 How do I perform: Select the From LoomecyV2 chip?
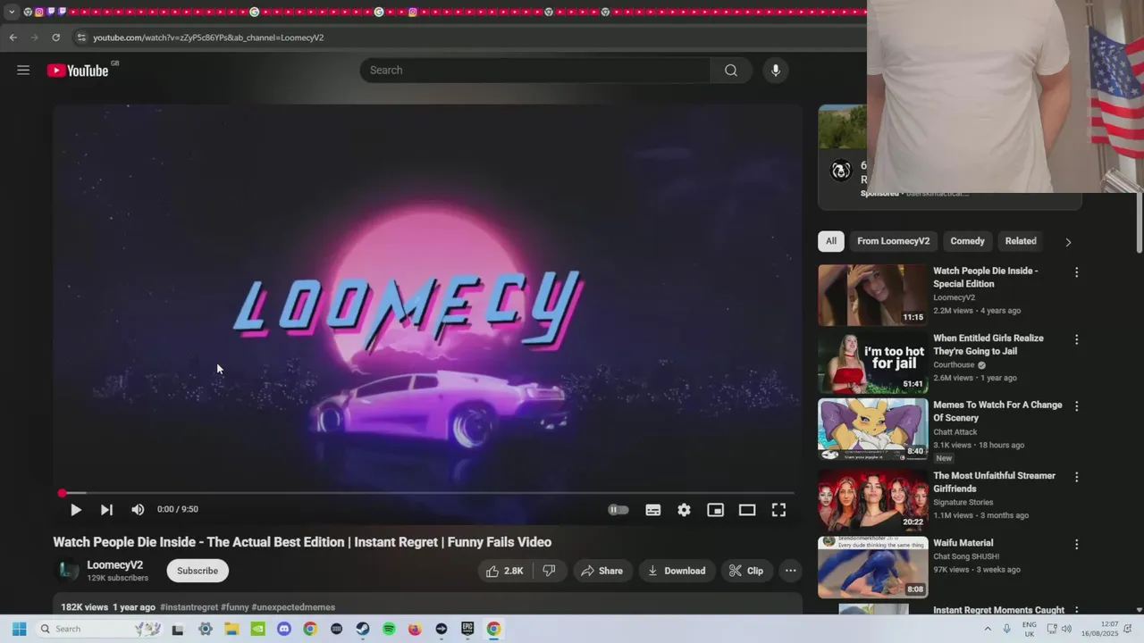pyautogui.click(x=894, y=241)
